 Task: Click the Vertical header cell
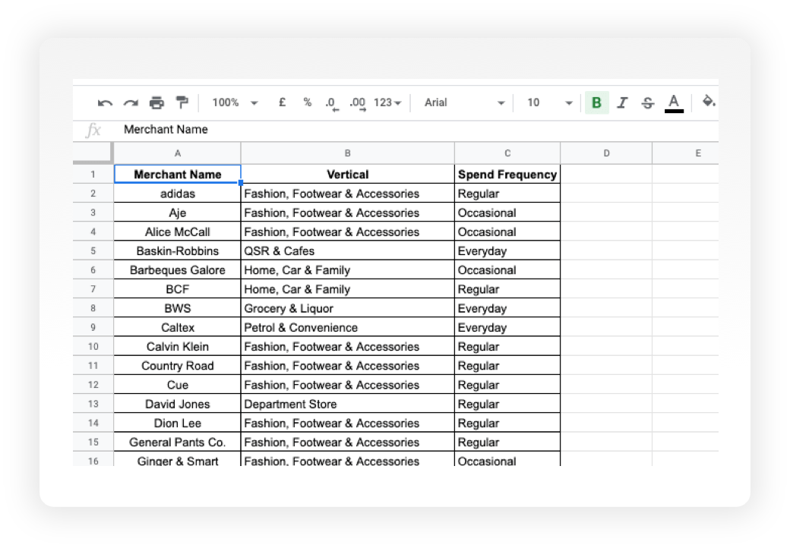point(348,174)
